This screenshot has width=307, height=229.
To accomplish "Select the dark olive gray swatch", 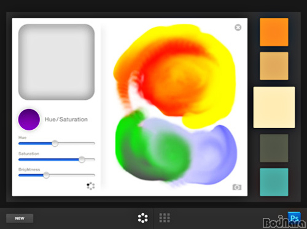I will coord(274,148).
